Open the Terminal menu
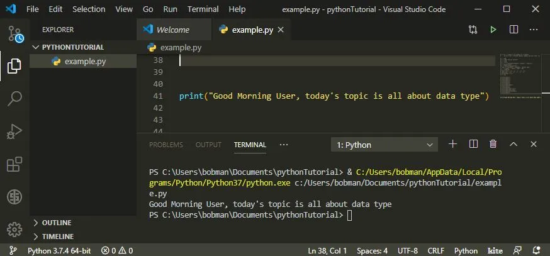550x256 pixels. (203, 9)
